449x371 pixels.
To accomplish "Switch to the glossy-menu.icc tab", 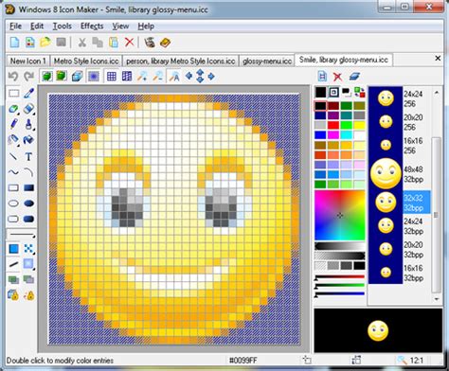I will click(267, 61).
